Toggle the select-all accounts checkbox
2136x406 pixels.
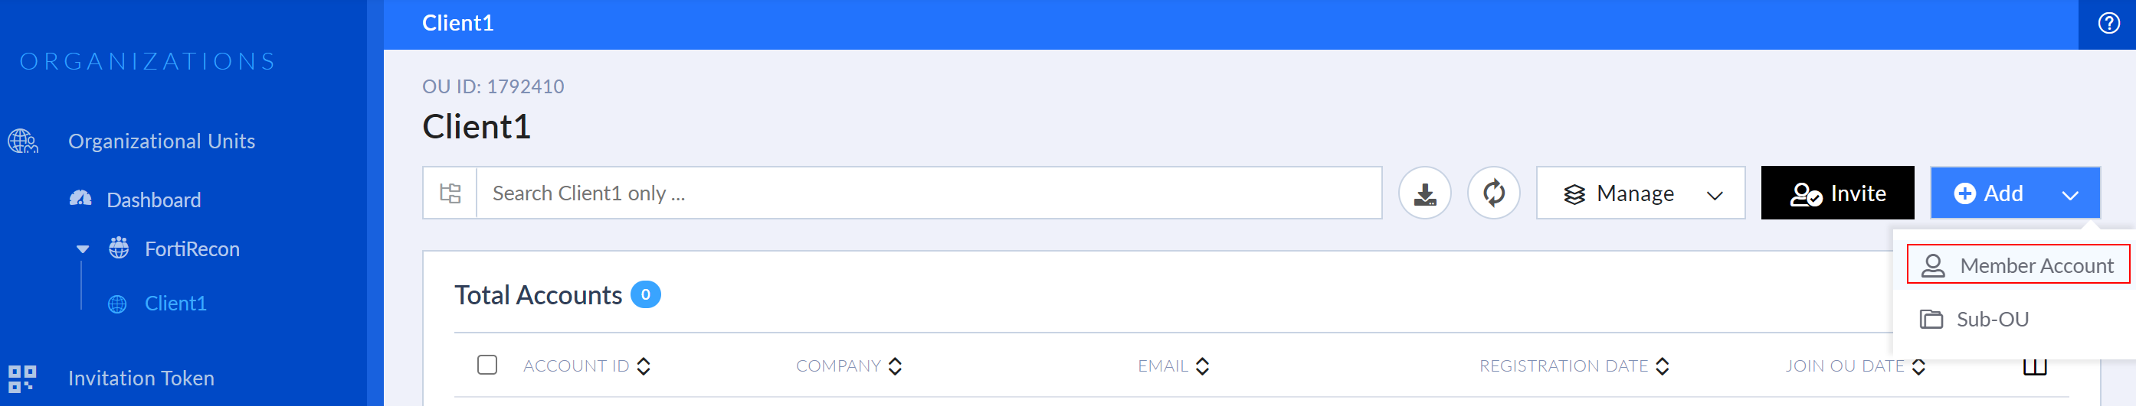(486, 365)
